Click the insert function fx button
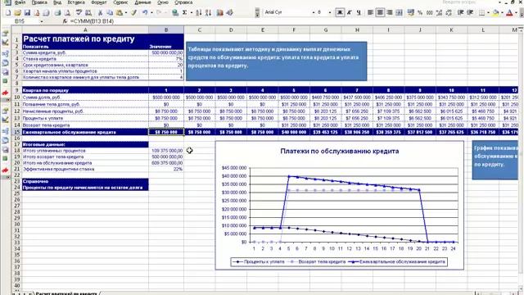This screenshot has height=295, width=524. [x=65, y=21]
